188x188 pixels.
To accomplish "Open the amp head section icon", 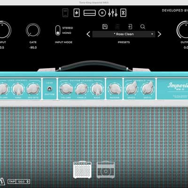I will tap(90, 13).
